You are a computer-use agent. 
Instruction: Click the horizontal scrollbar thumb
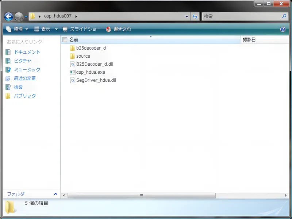pyautogui.click(x=142, y=195)
